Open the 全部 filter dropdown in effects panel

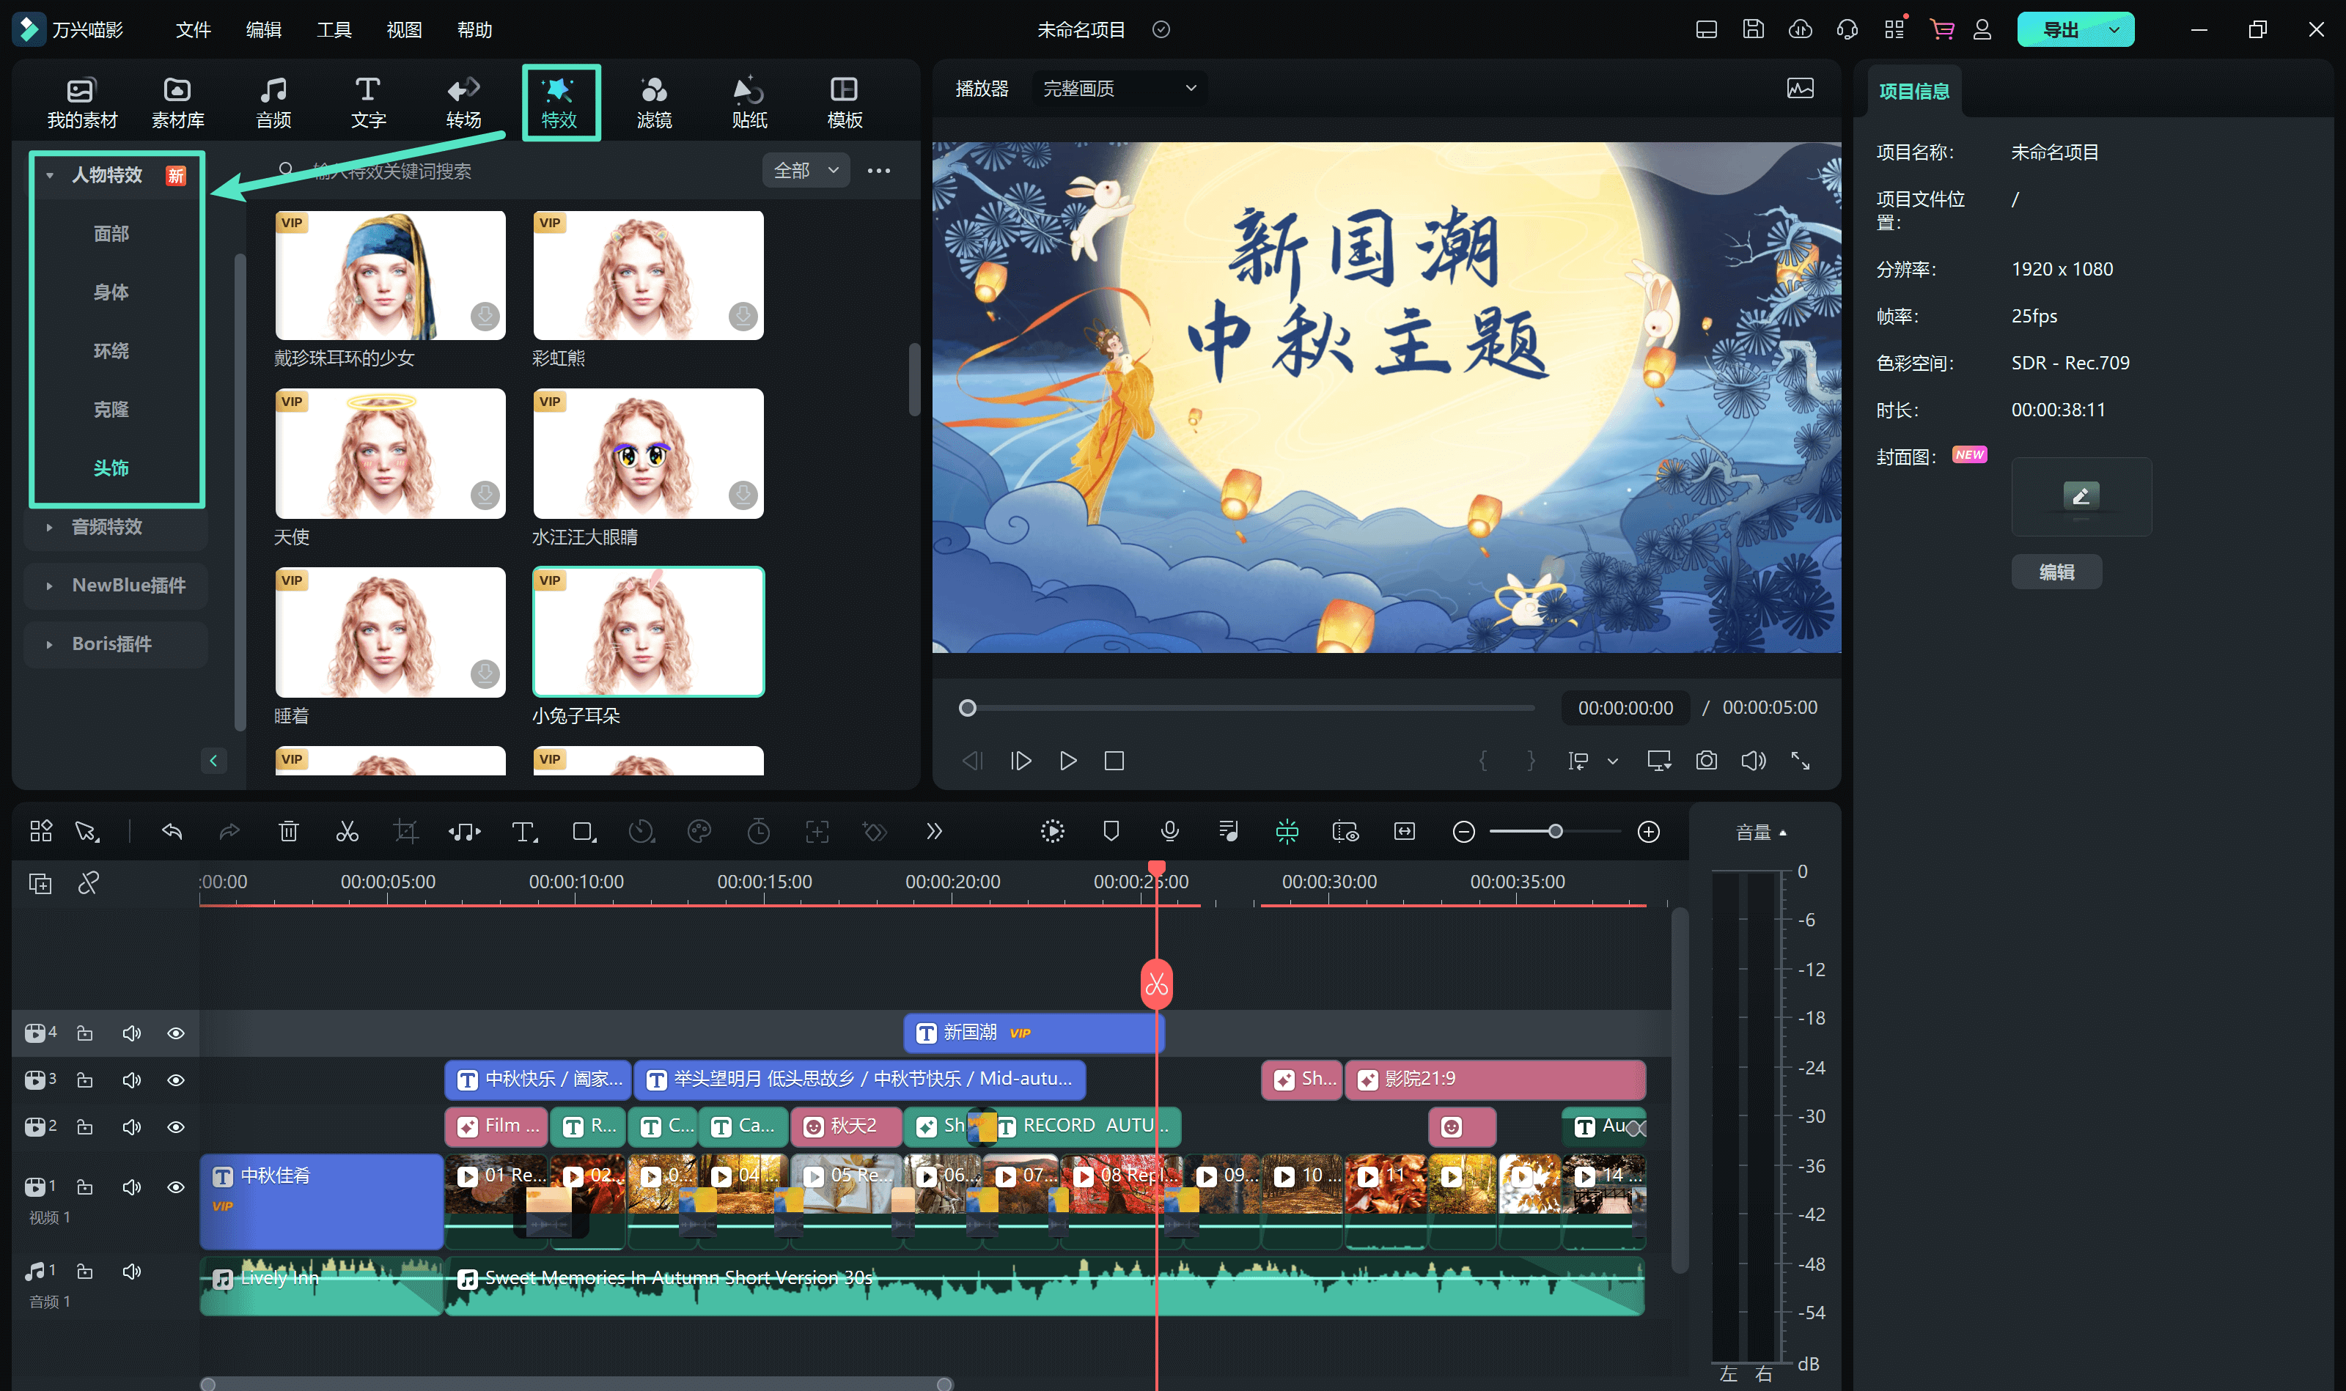coord(804,169)
